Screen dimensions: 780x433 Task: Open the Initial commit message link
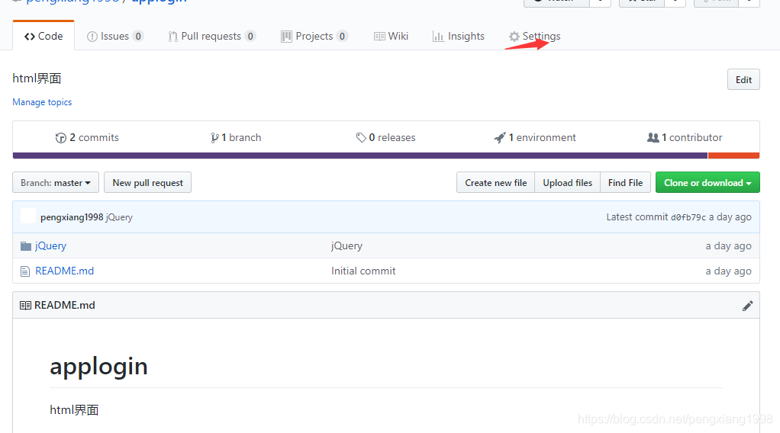click(x=363, y=271)
